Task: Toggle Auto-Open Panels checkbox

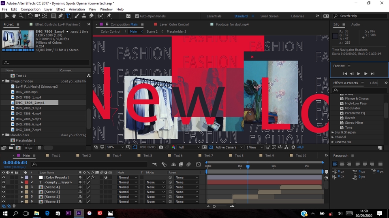Action: click(137, 16)
